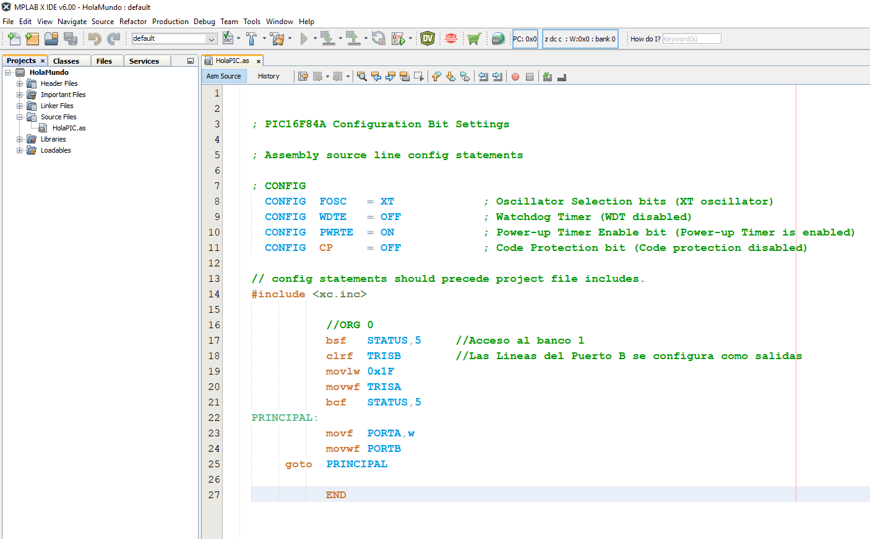Open dropdown arrow beside Debug Project icon

tap(410, 38)
